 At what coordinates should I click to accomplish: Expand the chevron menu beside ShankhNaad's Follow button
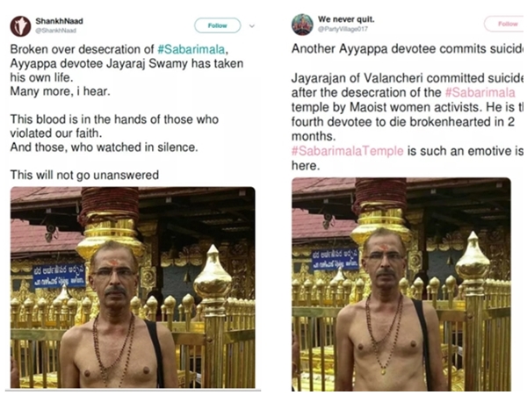pos(253,25)
